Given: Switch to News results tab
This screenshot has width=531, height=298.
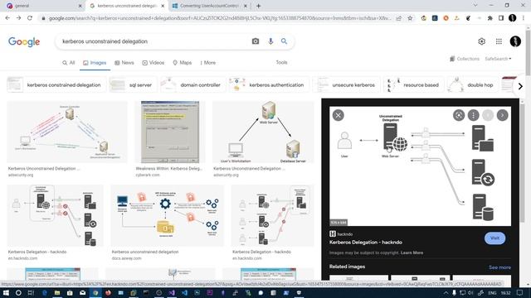Looking at the screenshot, I should (124, 63).
